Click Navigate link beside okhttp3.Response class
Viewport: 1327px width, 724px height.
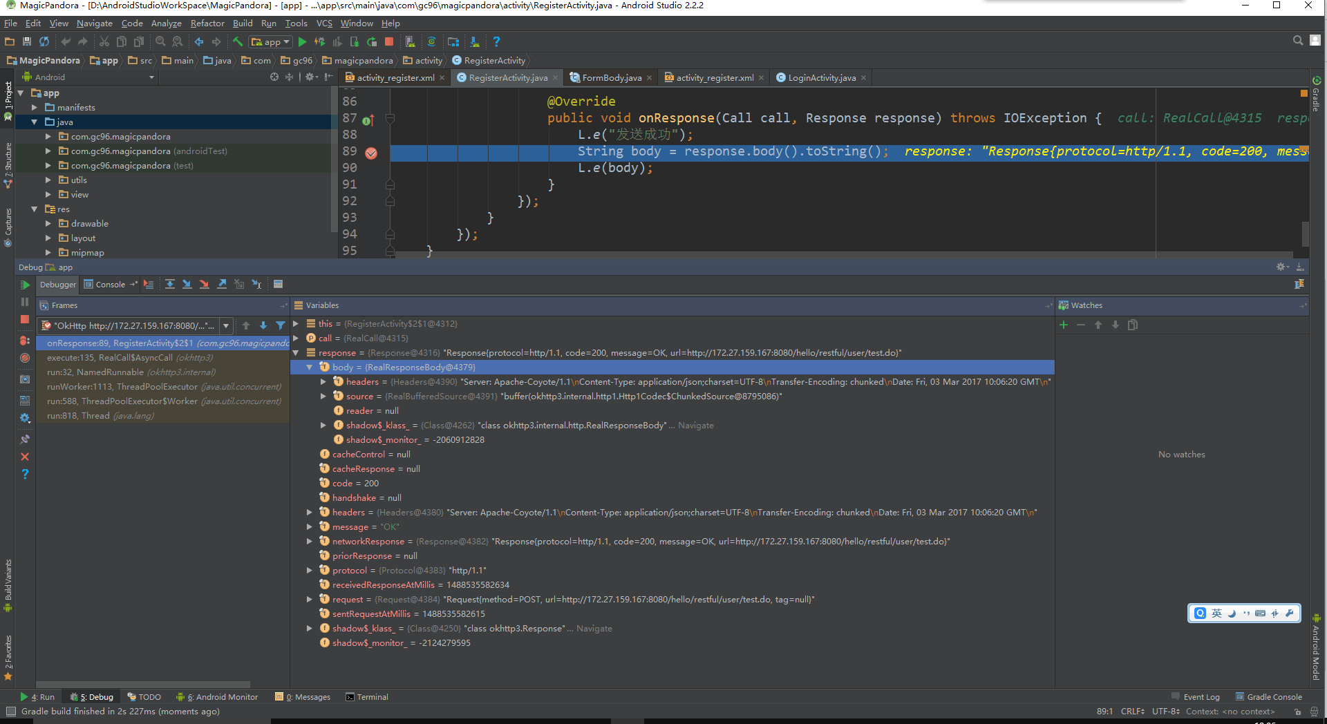(594, 628)
